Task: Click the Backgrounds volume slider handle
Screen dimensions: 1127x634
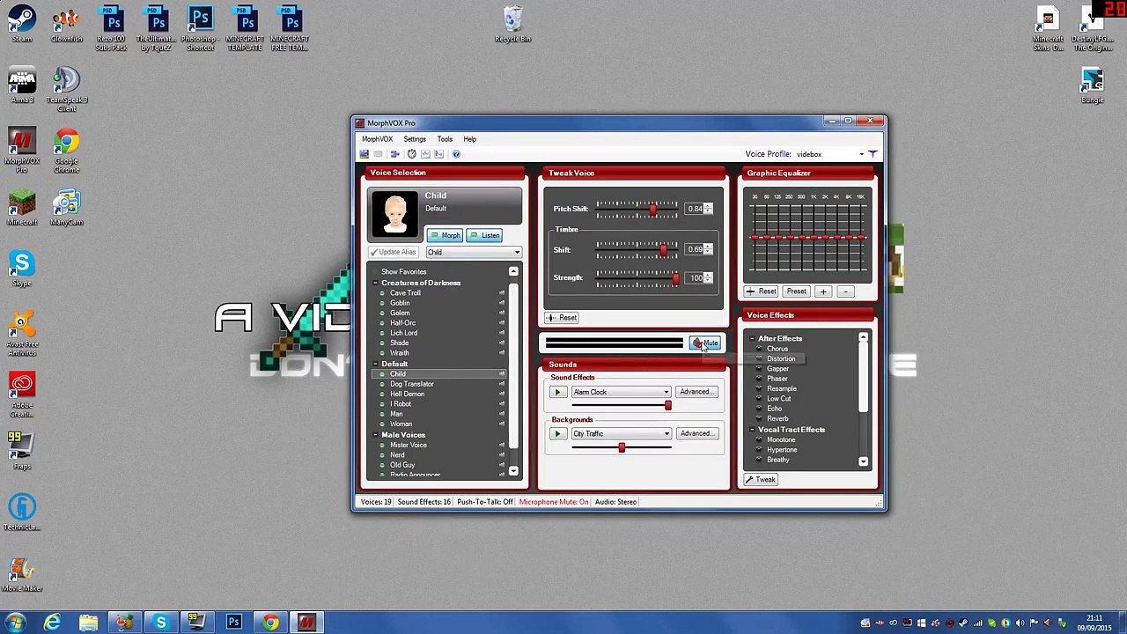Action: (x=622, y=448)
